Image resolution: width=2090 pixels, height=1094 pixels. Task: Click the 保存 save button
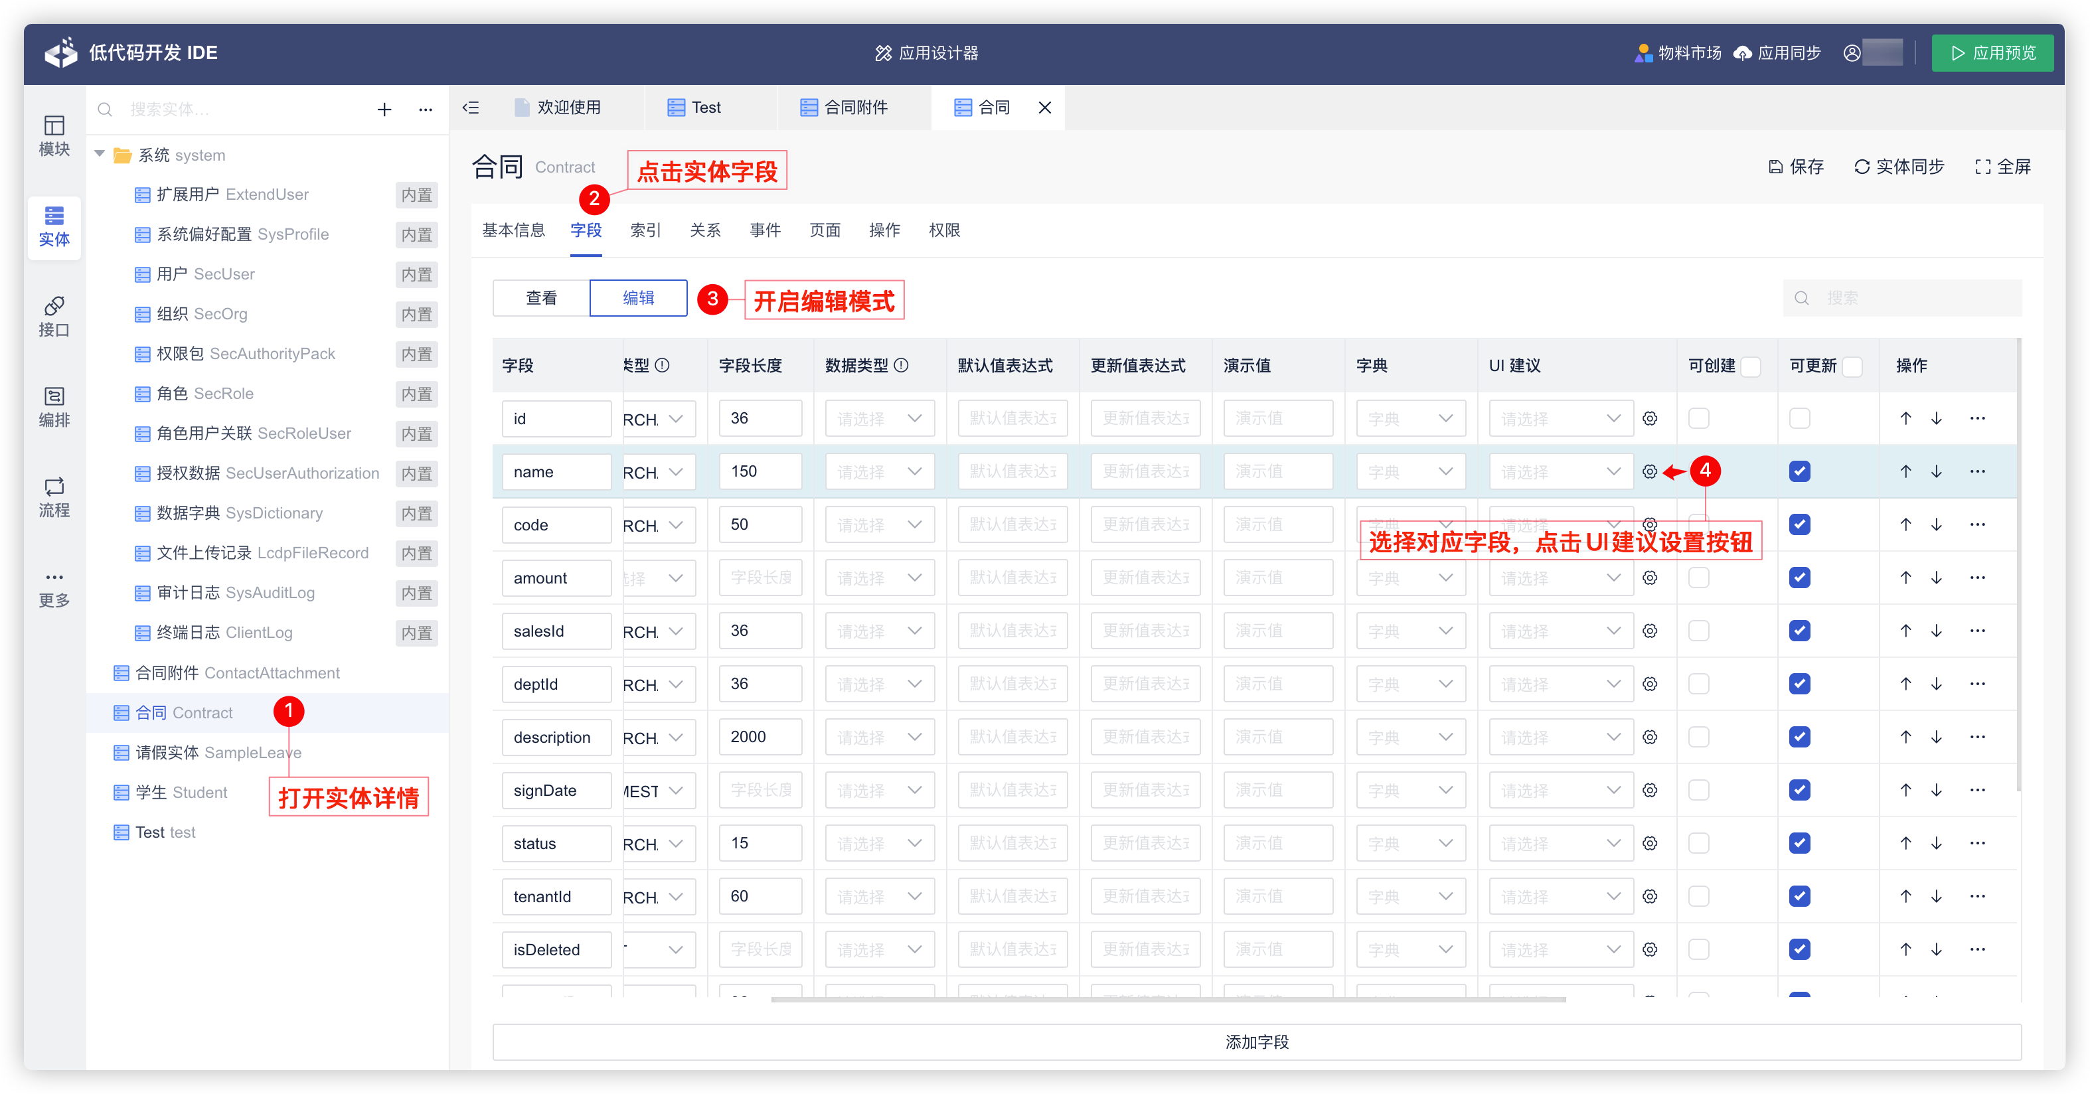tap(1795, 166)
